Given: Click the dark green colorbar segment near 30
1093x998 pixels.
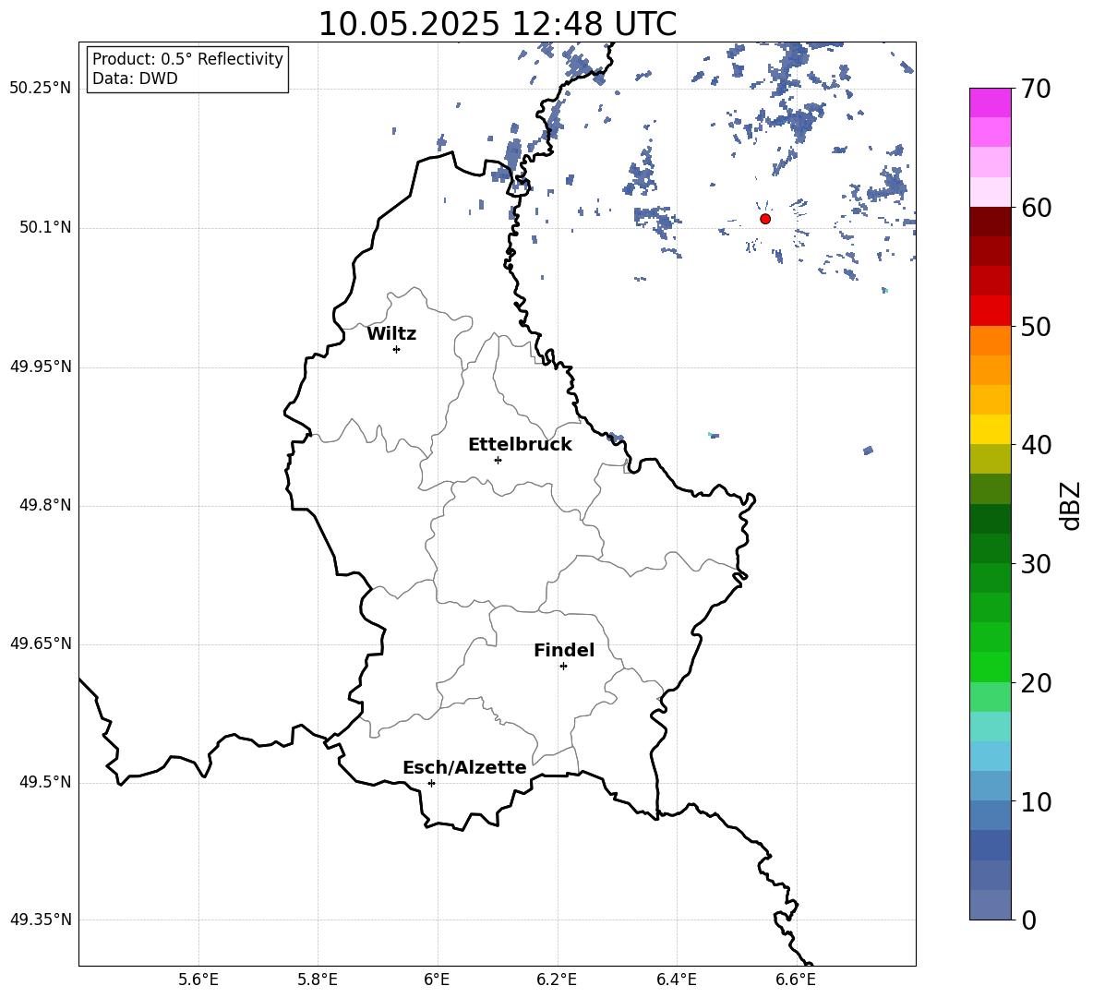Looking at the screenshot, I should [x=990, y=548].
